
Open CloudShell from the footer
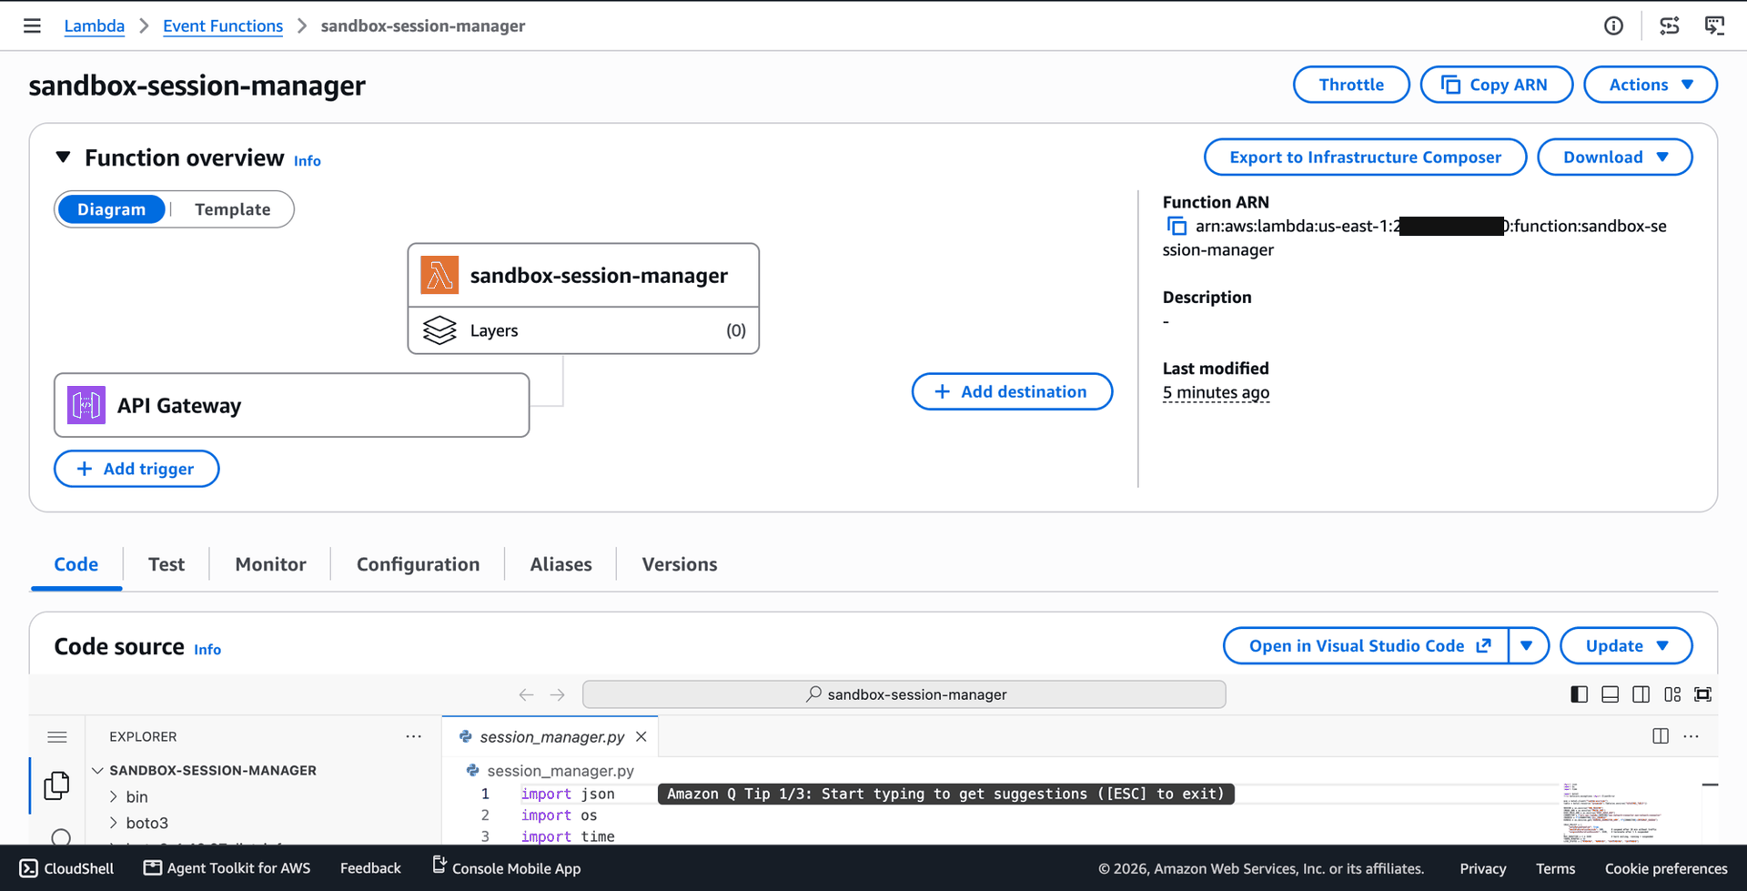[66, 868]
